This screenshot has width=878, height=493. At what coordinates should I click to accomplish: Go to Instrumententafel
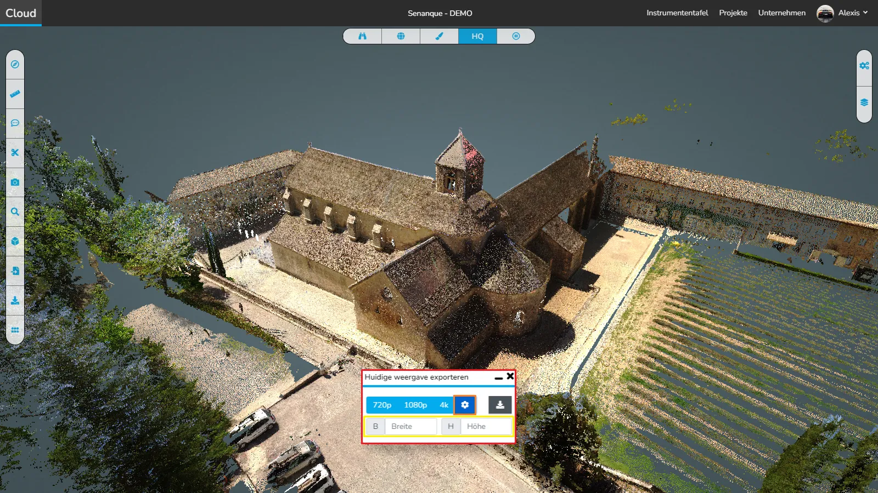click(677, 13)
